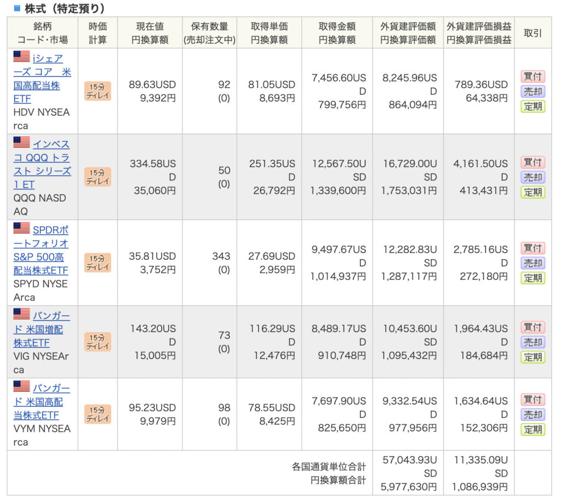Viewport: 561px width, 503px height.
Task: Click the SPYD current price 35.81USD
Action: click(x=152, y=256)
